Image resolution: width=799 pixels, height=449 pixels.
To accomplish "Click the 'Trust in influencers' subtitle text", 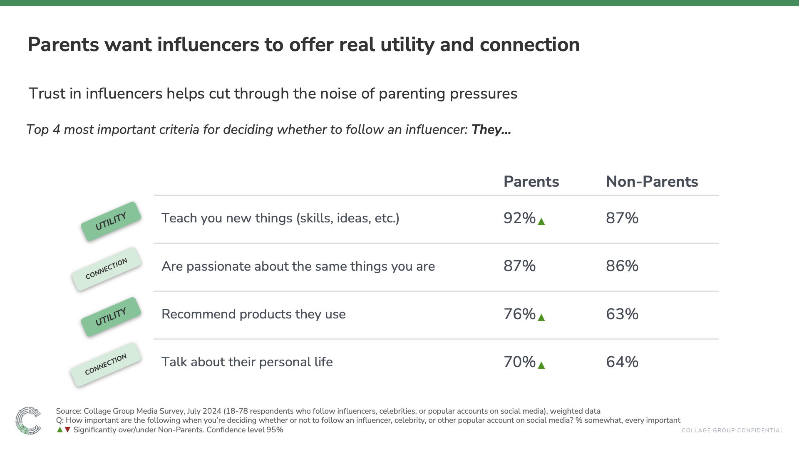I will click(273, 94).
